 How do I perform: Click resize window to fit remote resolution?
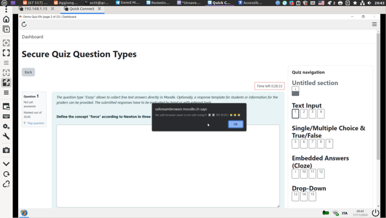pyautogui.click(x=6, y=43)
